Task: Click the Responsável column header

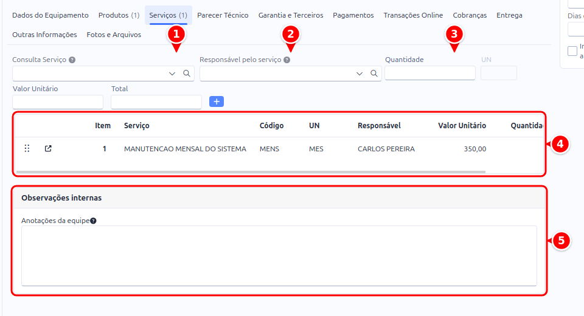Action: pos(379,126)
